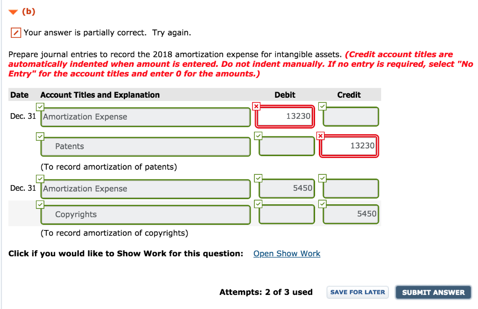Open the Patents account title selector
This screenshot has height=309, width=478.
coord(145,146)
